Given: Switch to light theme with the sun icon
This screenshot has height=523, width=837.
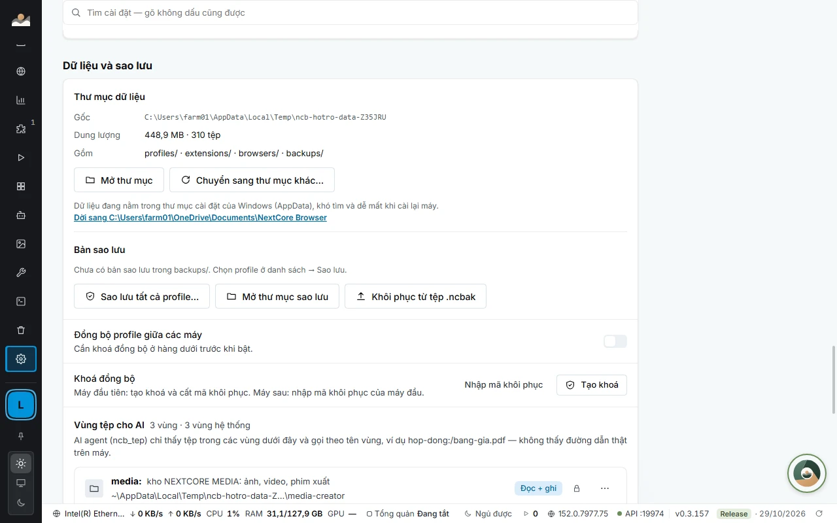Looking at the screenshot, I should (21, 464).
